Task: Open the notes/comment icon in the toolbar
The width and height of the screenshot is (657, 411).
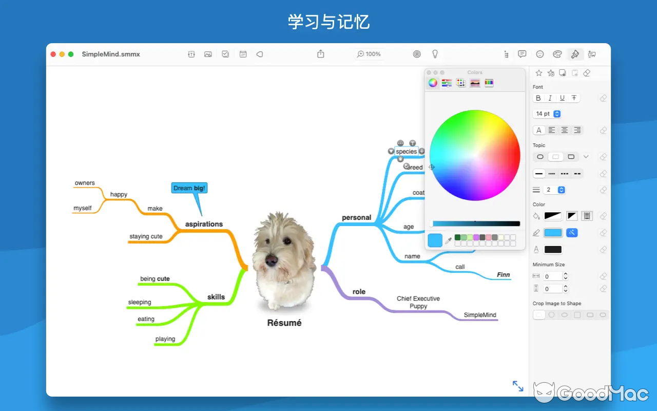Action: 522,54
